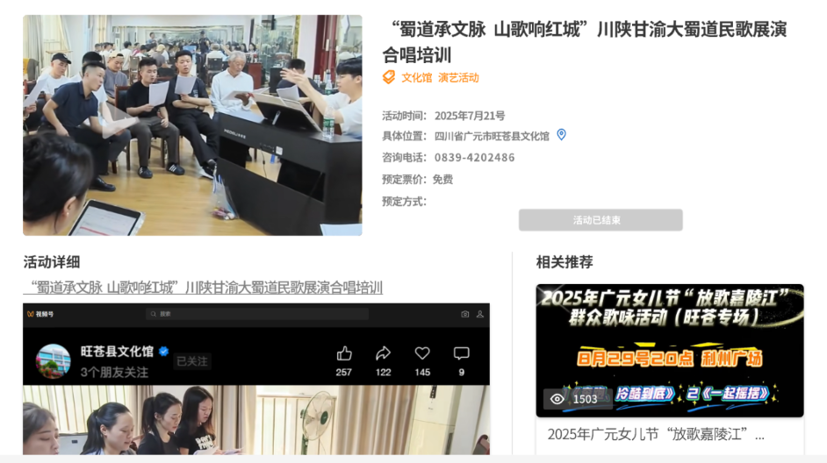Select the 文化馆 tag
The width and height of the screenshot is (827, 463).
pos(416,78)
